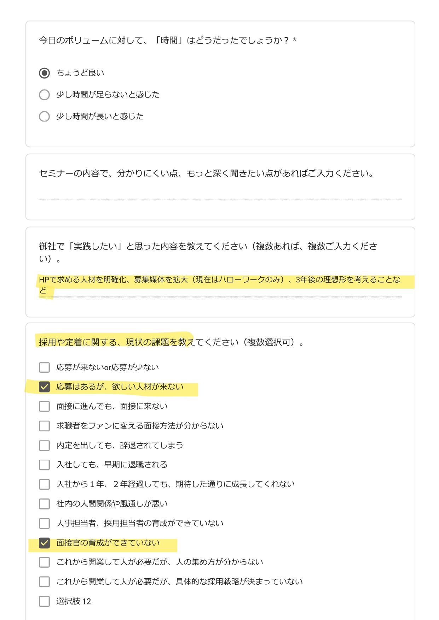Image resolution: width=439 pixels, height=620 pixels.
Task: Uncheck 応募はあるが、欲しい人材が来ない
Action: tap(44, 387)
